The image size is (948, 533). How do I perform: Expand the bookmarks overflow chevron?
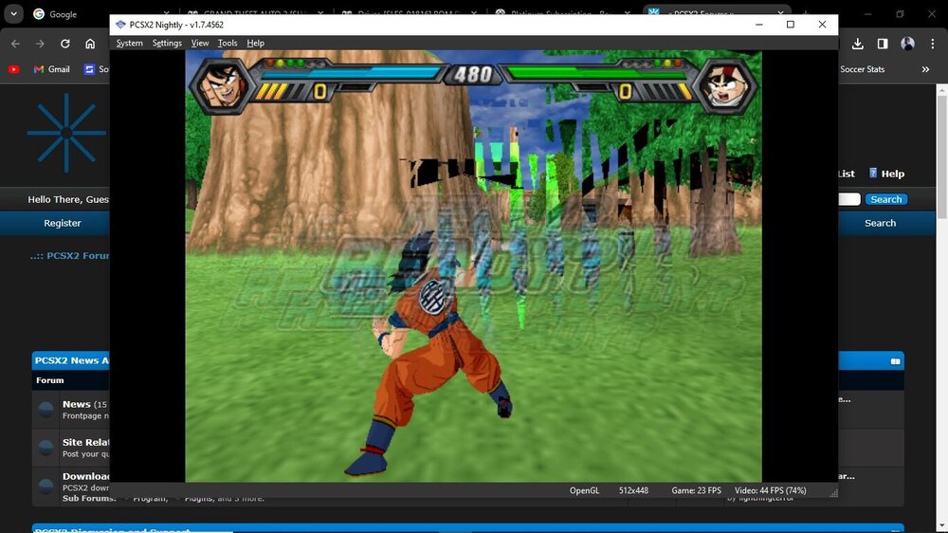(x=925, y=69)
